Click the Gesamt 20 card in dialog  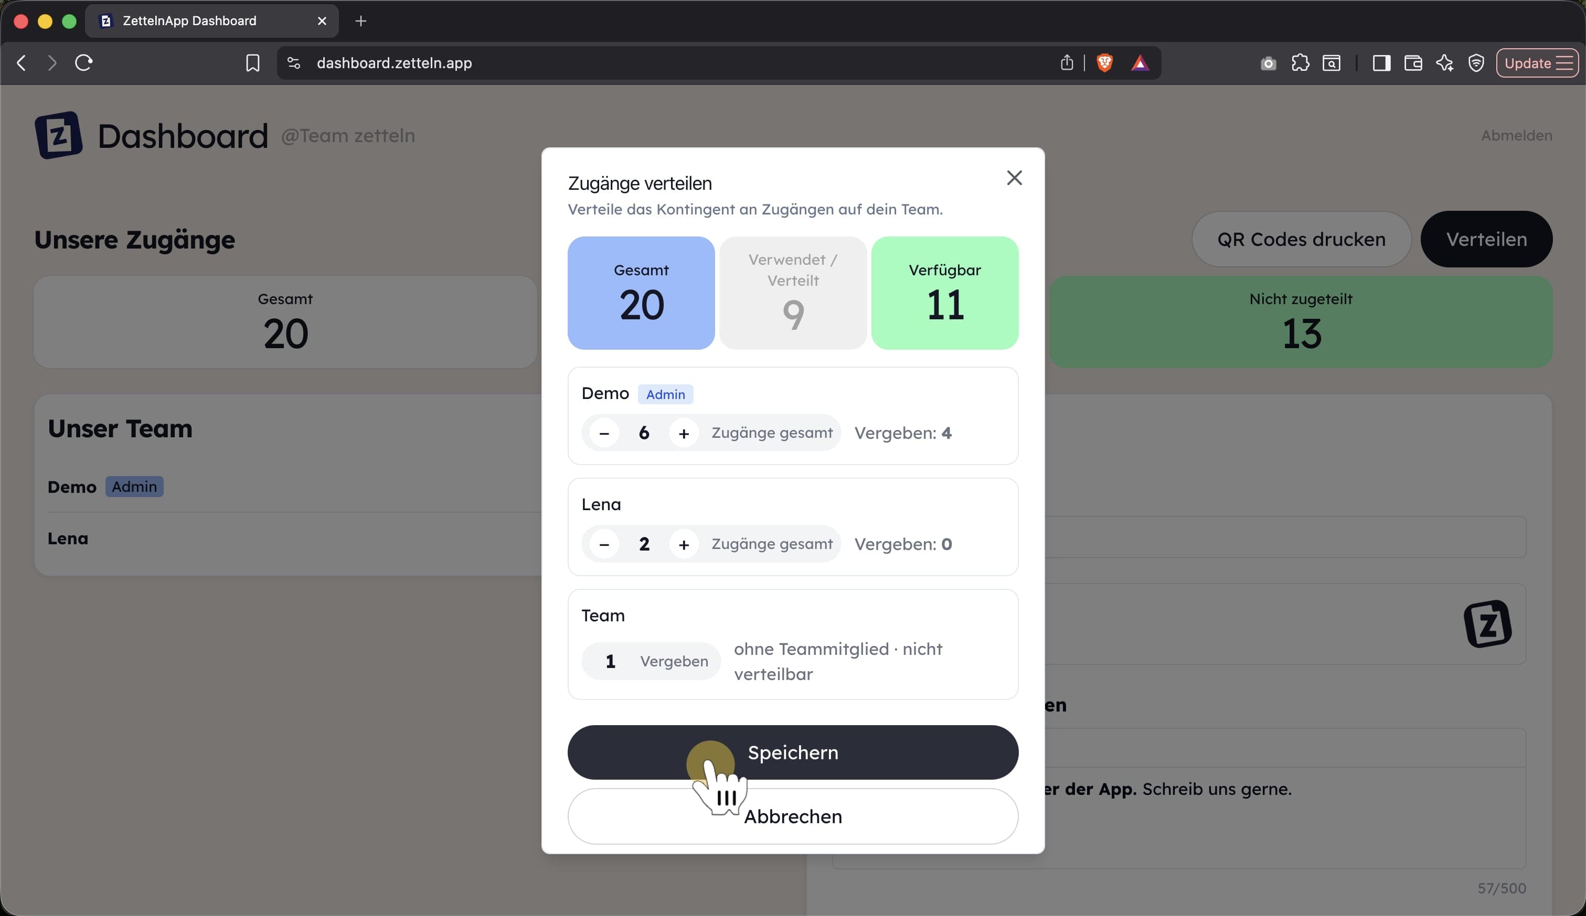coord(641,293)
